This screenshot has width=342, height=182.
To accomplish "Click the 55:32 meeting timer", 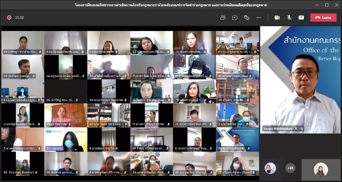I will [19, 17].
